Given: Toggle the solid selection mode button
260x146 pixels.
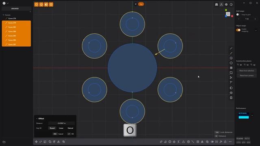Looking at the screenshot, I should pyautogui.click(x=51, y=4).
